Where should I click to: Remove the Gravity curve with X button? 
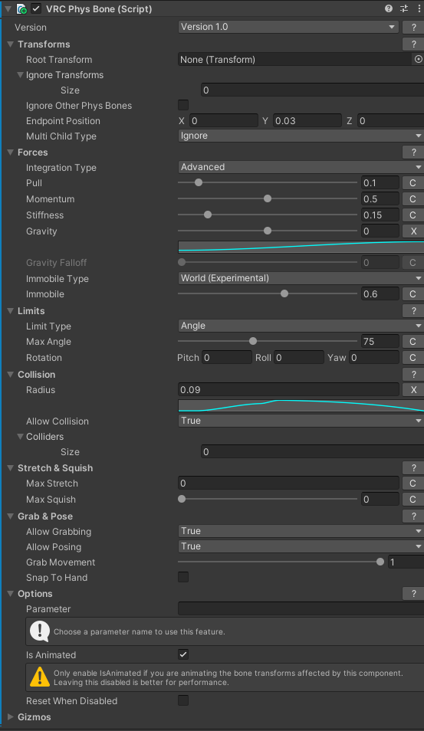[x=412, y=231]
